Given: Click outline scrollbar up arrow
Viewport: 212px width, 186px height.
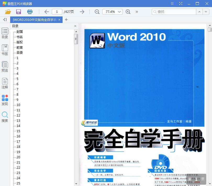Looking at the screenshot, I should pos(76,32).
